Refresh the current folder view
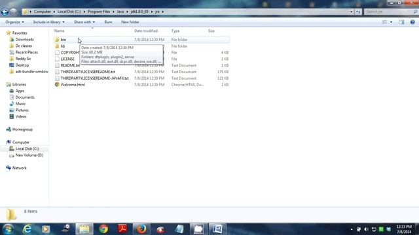 pos(358,12)
